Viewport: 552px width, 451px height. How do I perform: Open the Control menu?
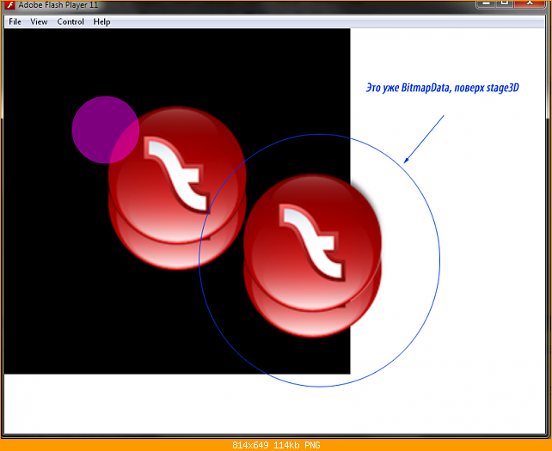tap(71, 21)
